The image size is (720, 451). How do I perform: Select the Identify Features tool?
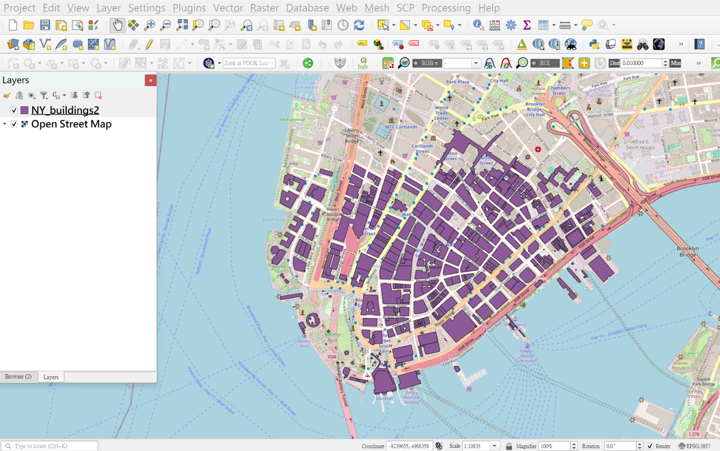(479, 25)
